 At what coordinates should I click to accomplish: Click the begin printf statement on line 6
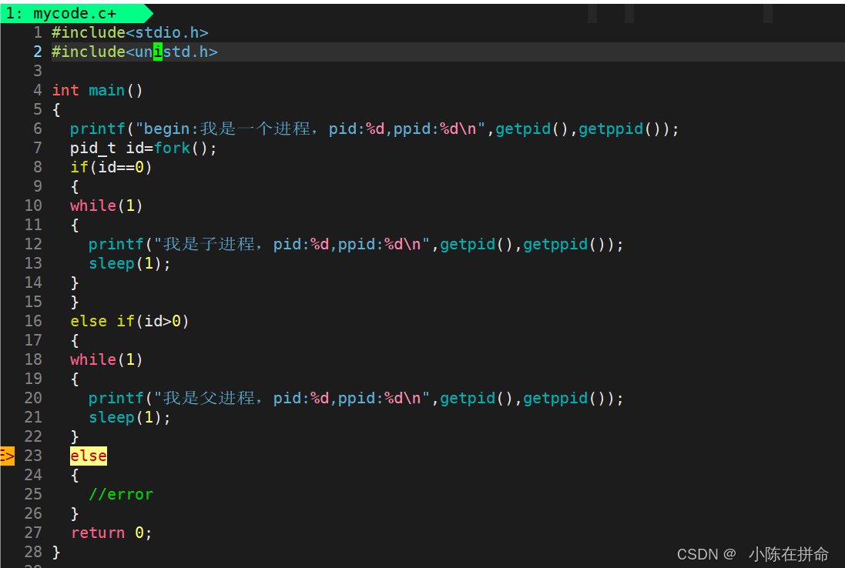click(x=374, y=129)
